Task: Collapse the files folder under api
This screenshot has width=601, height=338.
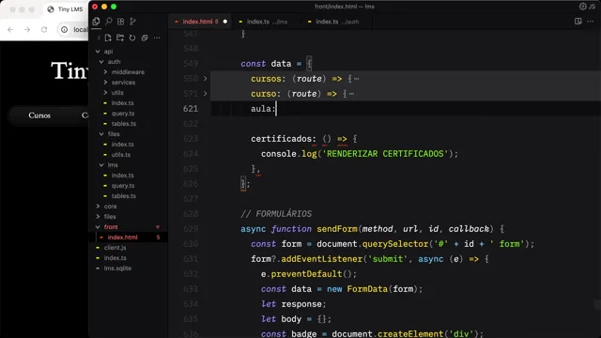Action: [x=101, y=134]
